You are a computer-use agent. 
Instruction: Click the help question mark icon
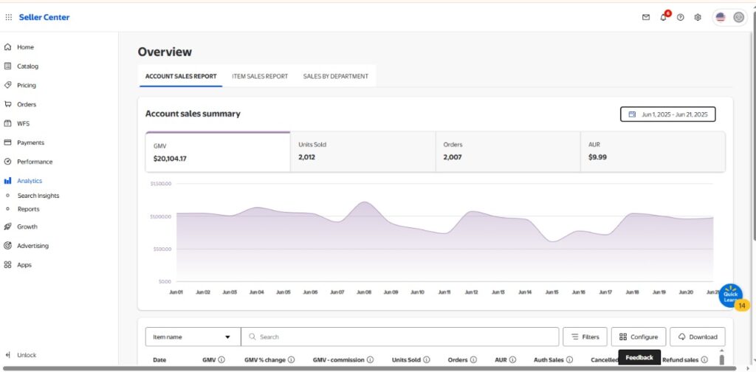(680, 17)
